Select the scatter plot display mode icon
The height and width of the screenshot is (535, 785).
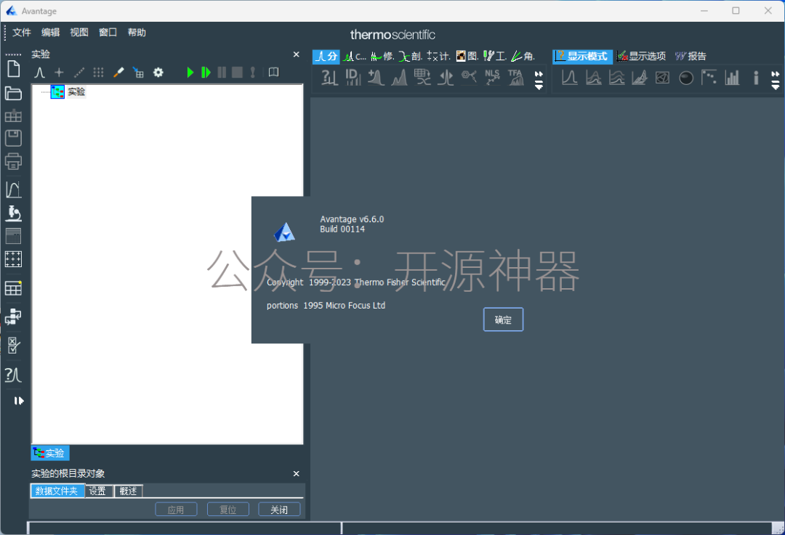pyautogui.click(x=709, y=78)
